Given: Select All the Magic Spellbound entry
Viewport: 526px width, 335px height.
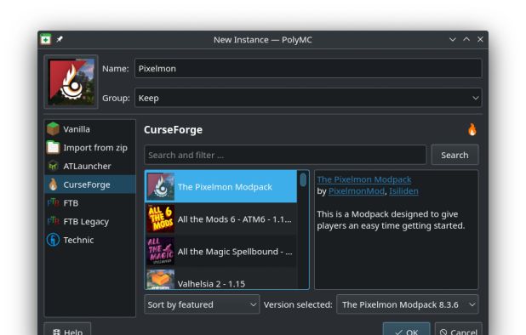Looking at the screenshot, I should tap(221, 252).
